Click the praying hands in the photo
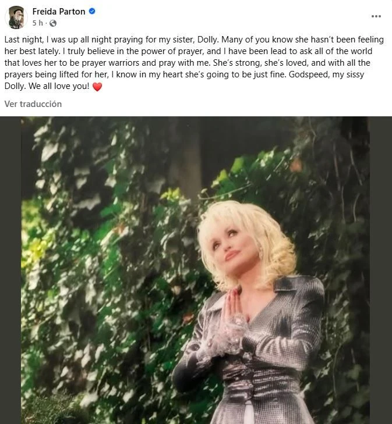The width and height of the screenshot is (392, 424). coord(232,307)
